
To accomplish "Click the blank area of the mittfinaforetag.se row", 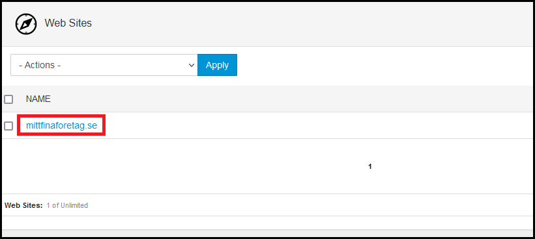I will click(317, 125).
